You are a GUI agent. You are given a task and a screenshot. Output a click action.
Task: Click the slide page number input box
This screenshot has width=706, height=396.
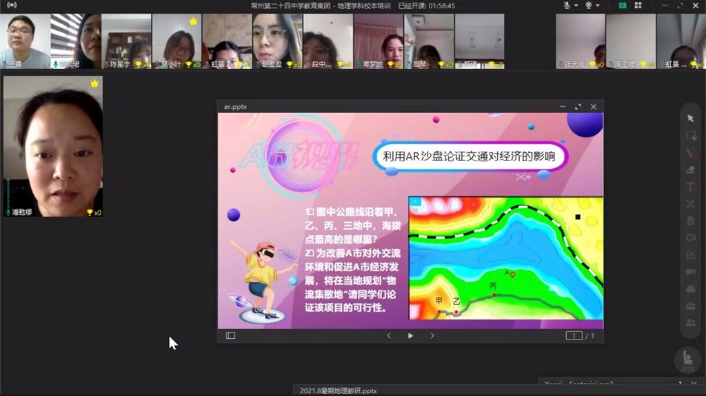(574, 335)
